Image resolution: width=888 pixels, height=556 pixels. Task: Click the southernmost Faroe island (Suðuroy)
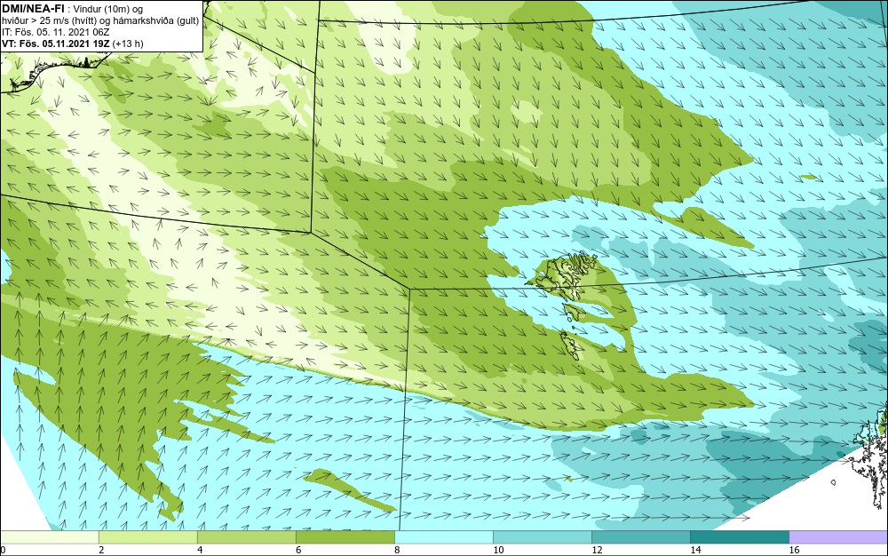coord(570,346)
